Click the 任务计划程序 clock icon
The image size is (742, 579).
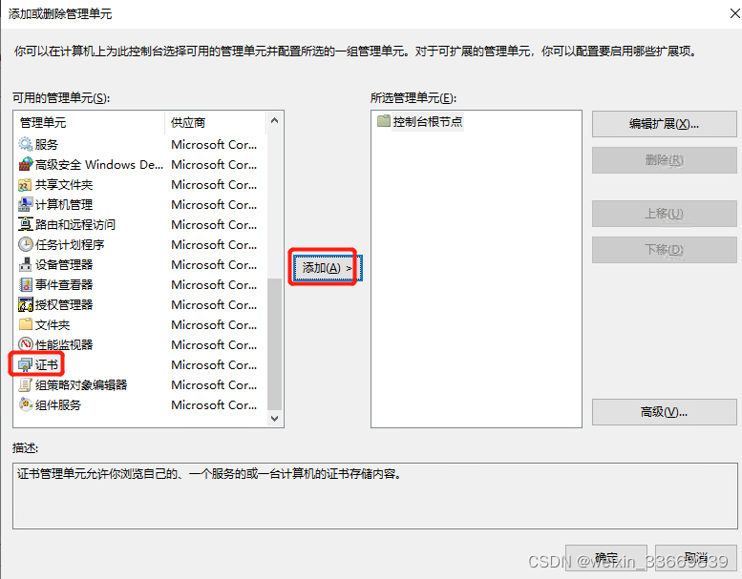coord(25,244)
